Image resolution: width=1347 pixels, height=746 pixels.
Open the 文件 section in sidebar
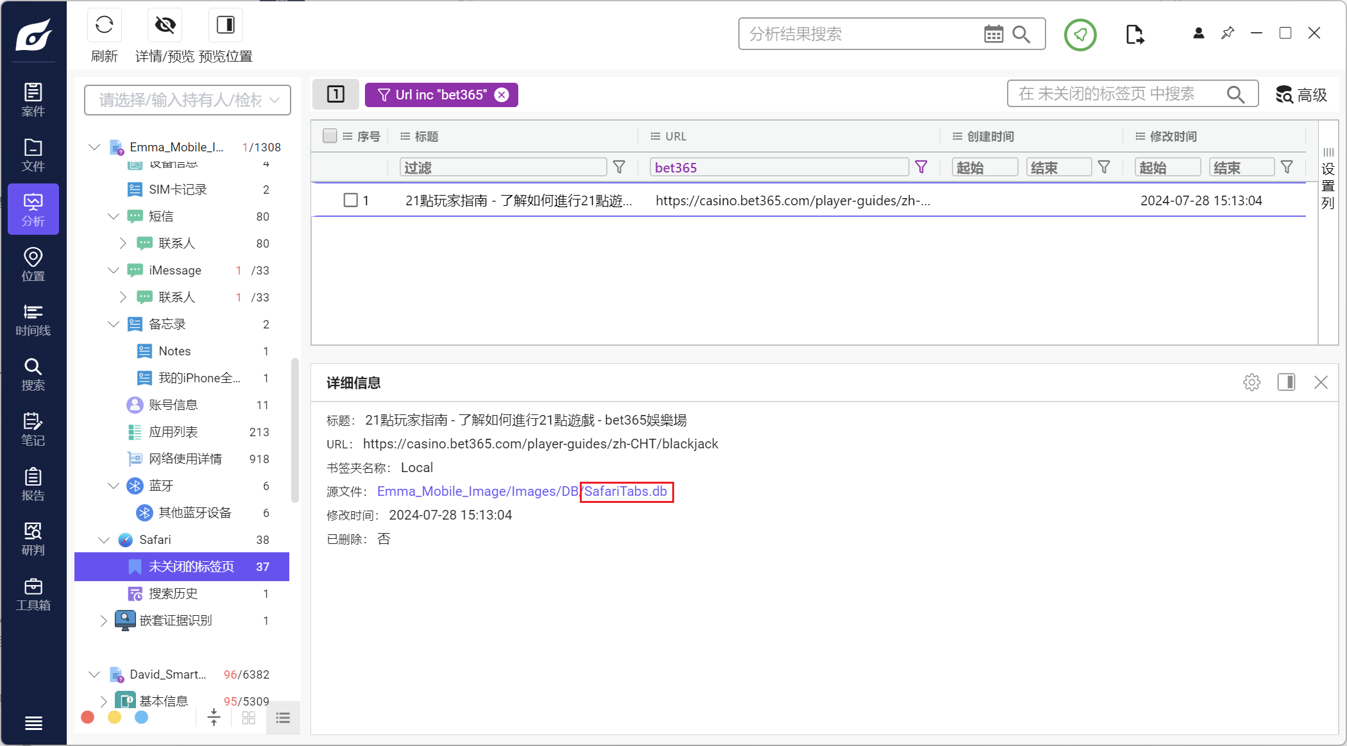(x=33, y=155)
